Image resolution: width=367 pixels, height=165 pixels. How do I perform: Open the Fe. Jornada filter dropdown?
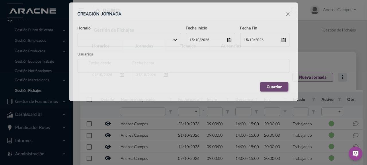pos(189,112)
